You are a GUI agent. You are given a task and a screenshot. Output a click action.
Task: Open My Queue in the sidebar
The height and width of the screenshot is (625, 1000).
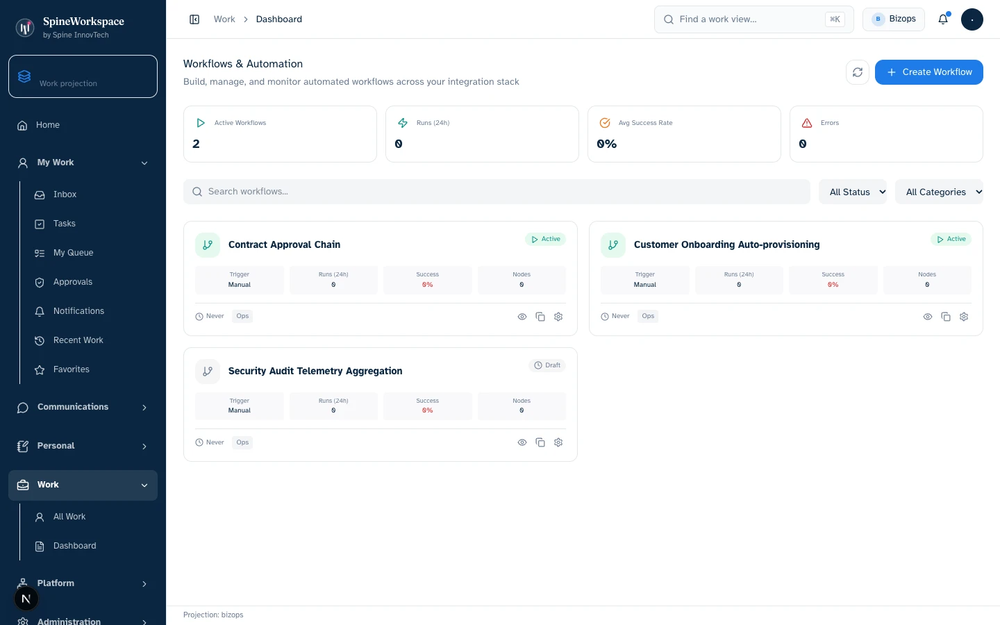coord(92,253)
